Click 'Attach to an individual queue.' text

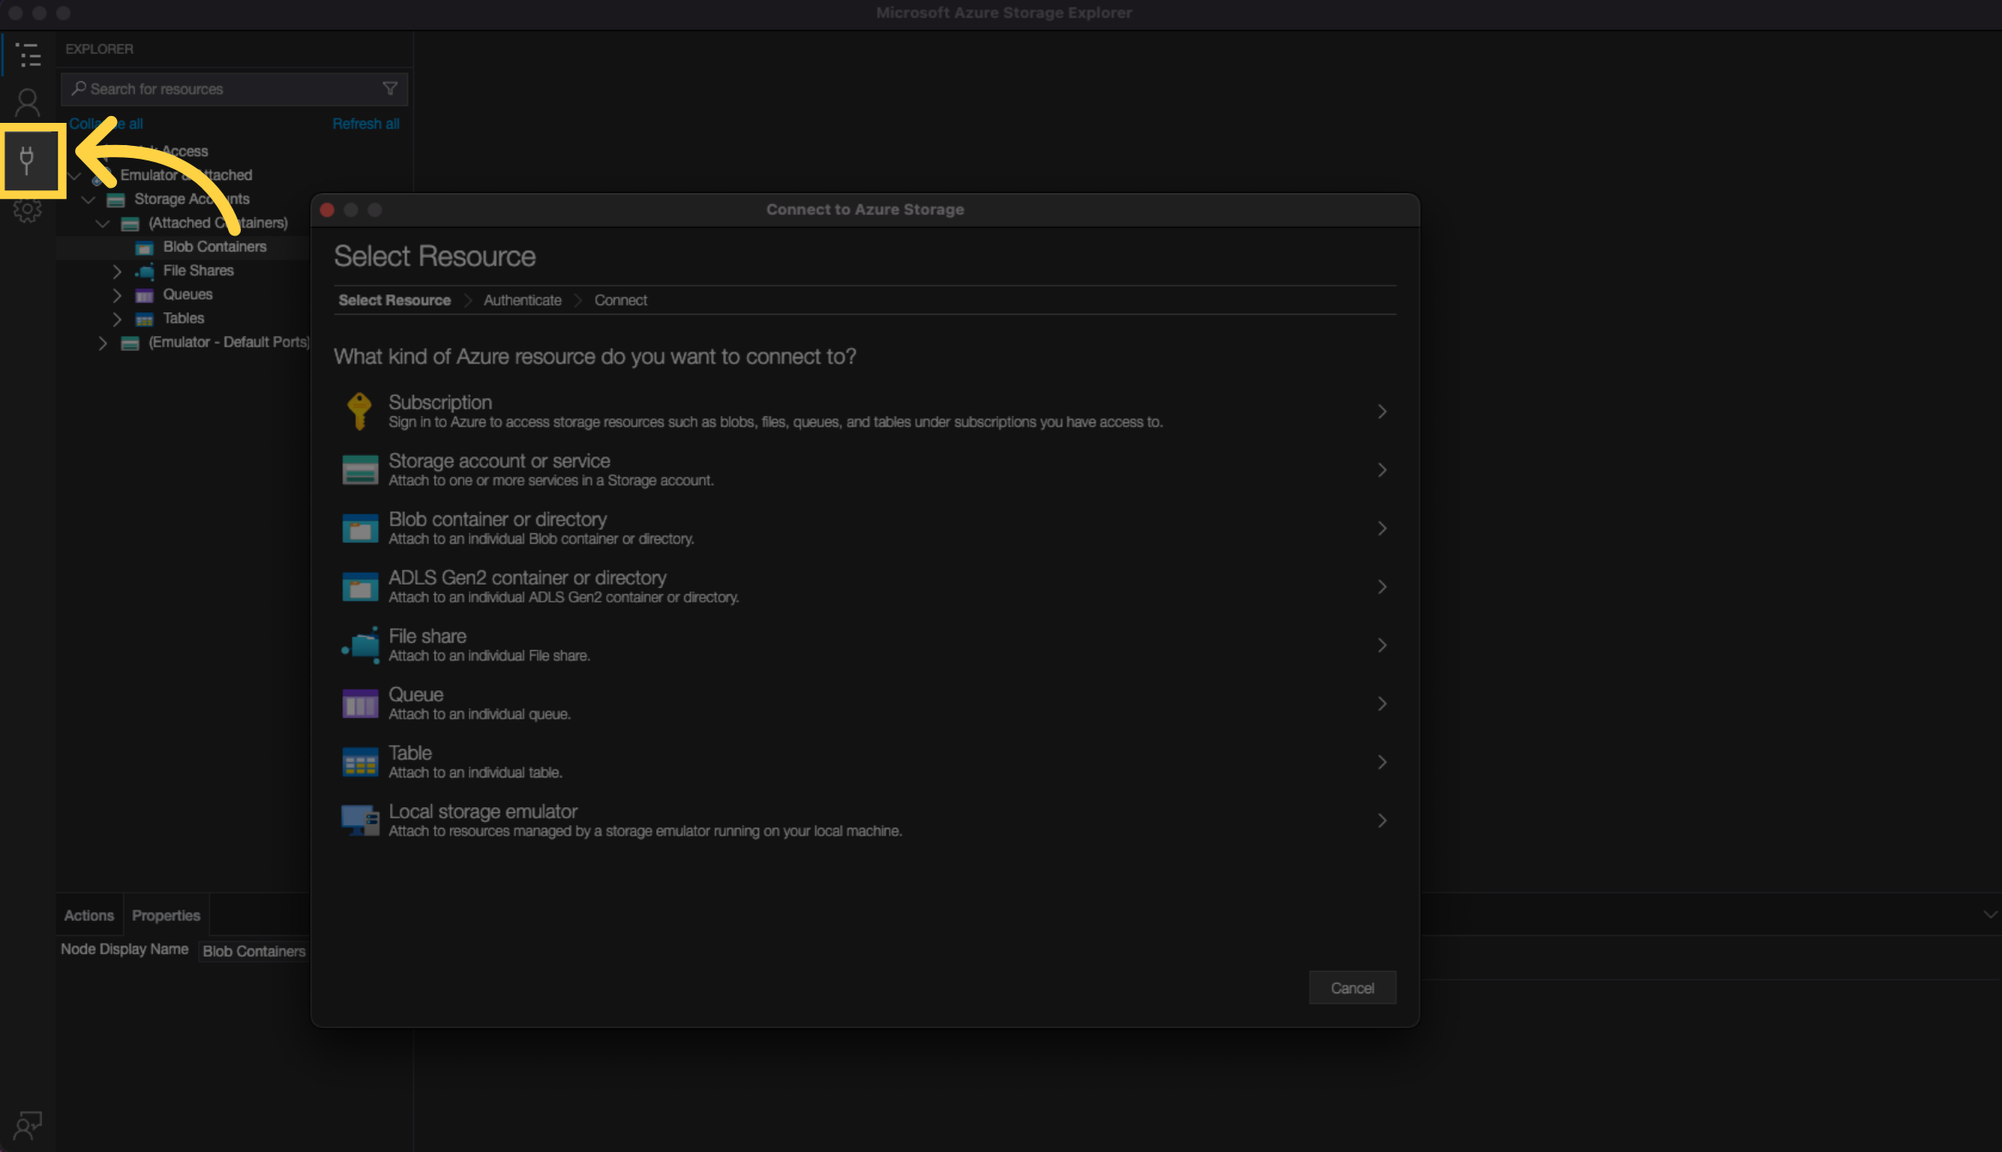point(480,715)
